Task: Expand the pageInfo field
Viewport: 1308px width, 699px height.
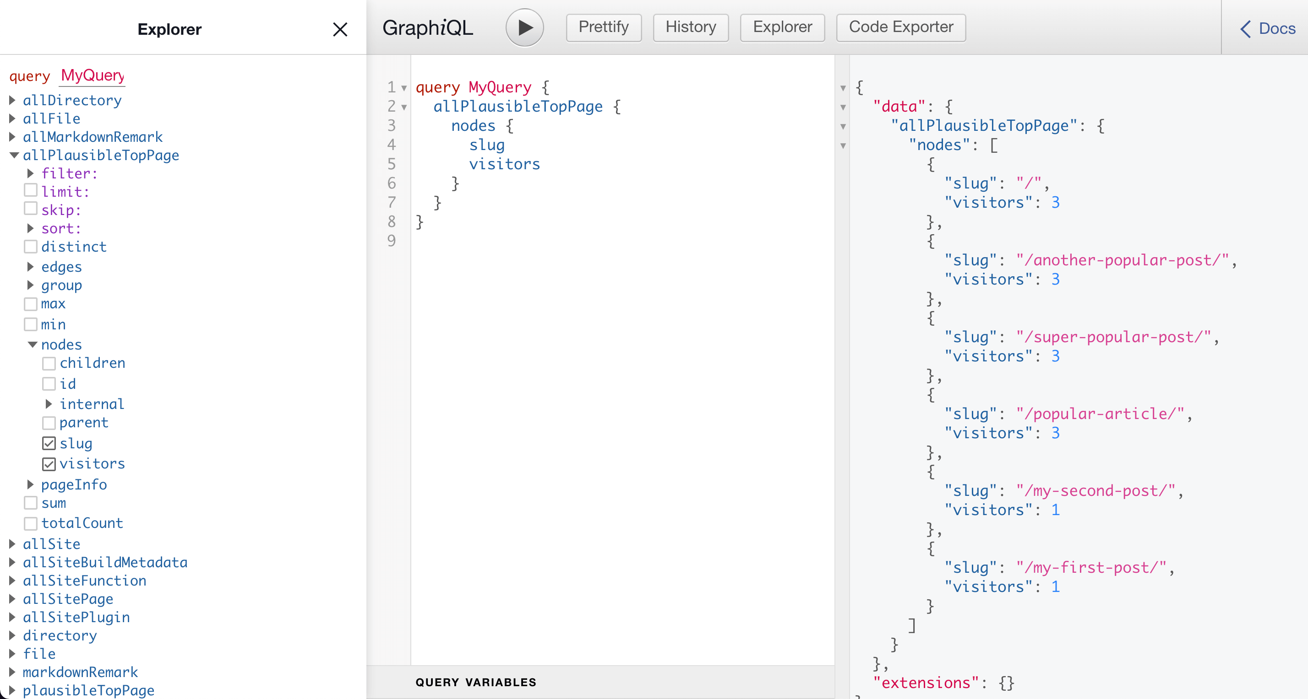Action: [x=31, y=484]
